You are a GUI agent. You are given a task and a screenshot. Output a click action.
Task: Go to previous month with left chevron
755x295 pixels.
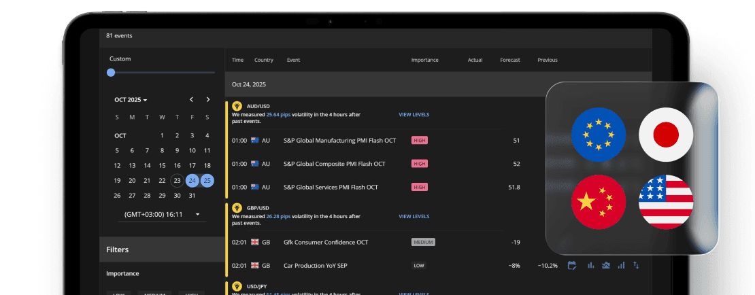[192, 100]
